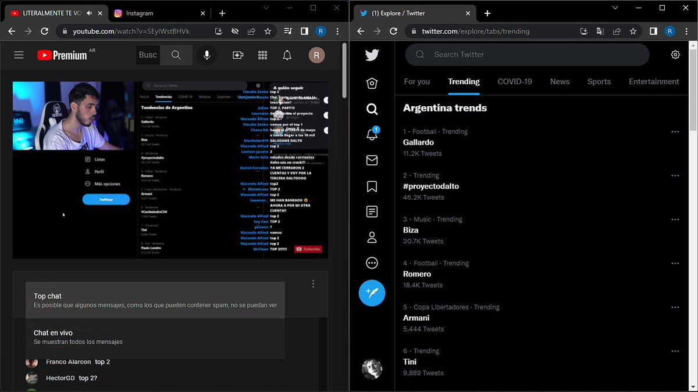Viewport: 698px width, 392px height.
Task: Open the YouTube account avatar menu
Action: (317, 55)
